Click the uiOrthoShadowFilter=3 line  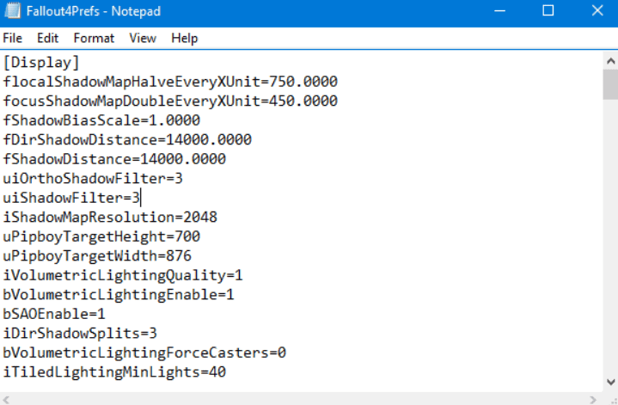93,178
